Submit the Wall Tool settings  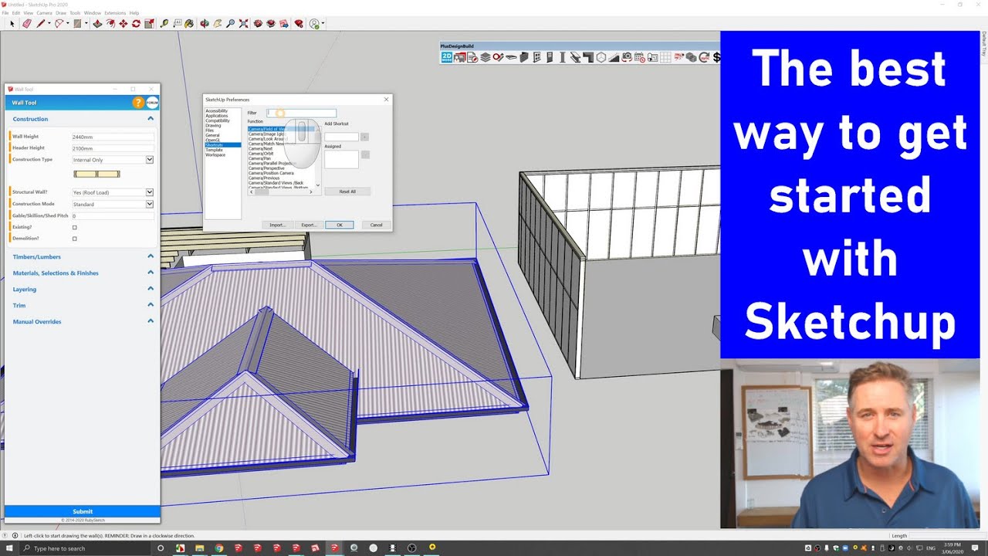click(83, 511)
